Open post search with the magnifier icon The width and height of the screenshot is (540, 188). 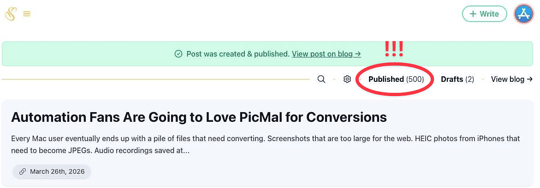click(x=321, y=80)
